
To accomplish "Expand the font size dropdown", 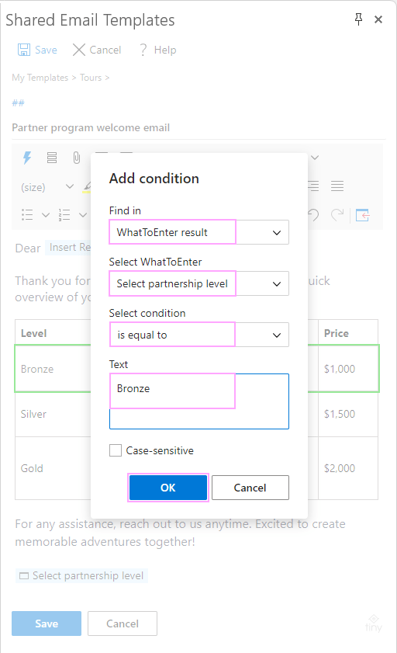I will (x=47, y=187).
